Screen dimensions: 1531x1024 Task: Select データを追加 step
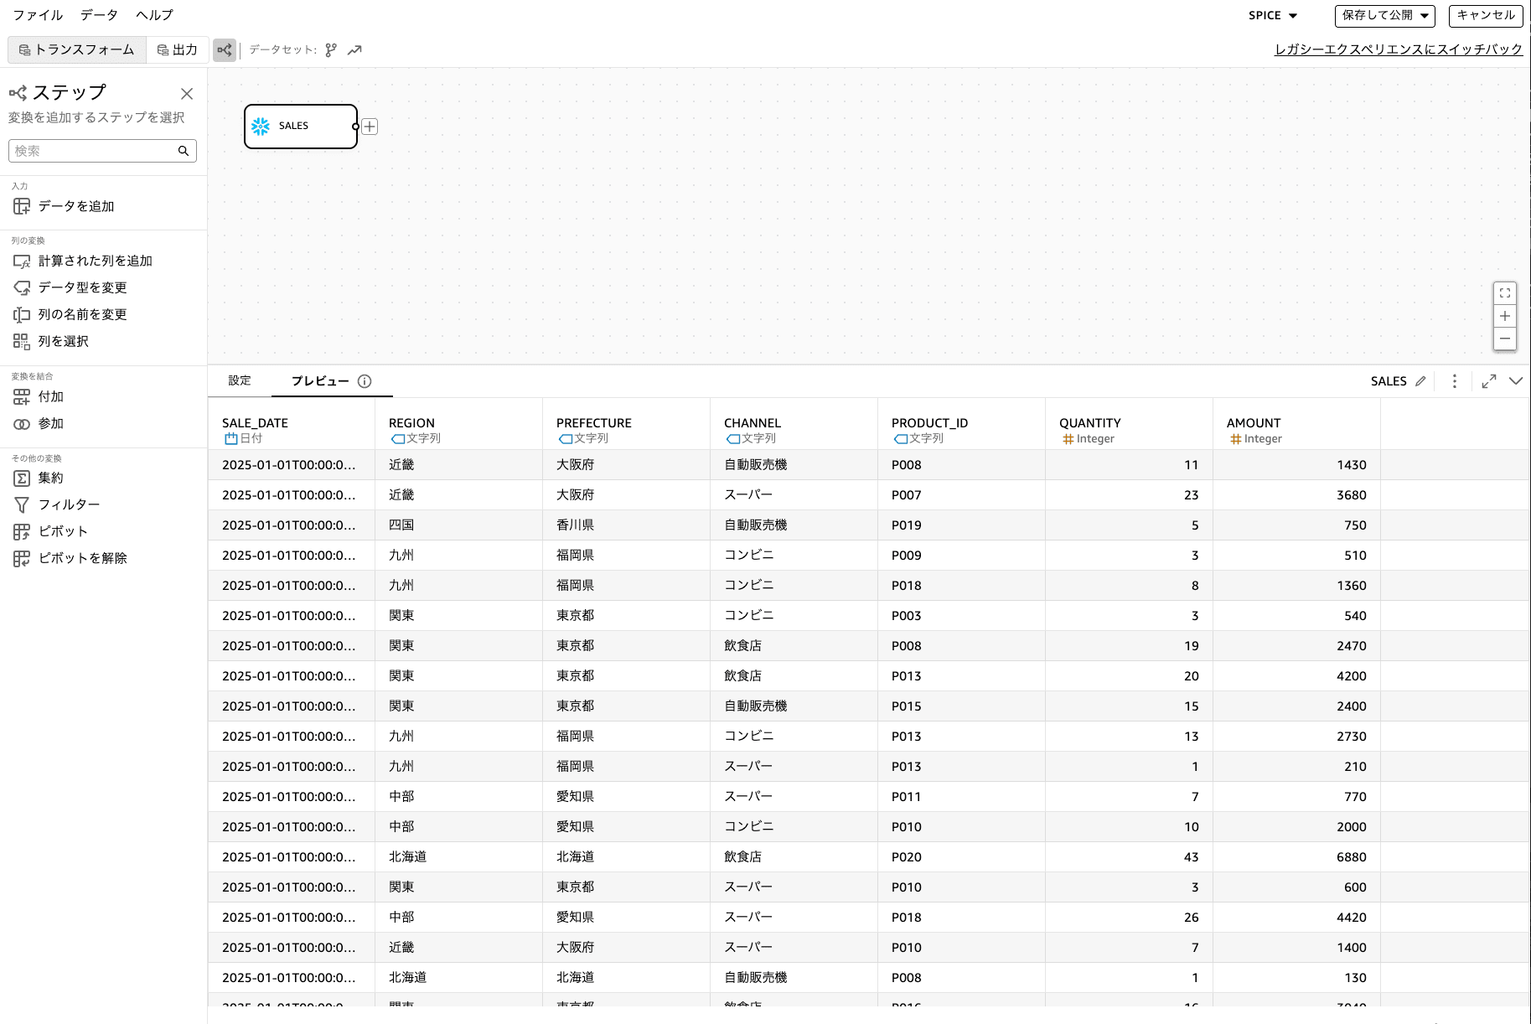[64, 206]
